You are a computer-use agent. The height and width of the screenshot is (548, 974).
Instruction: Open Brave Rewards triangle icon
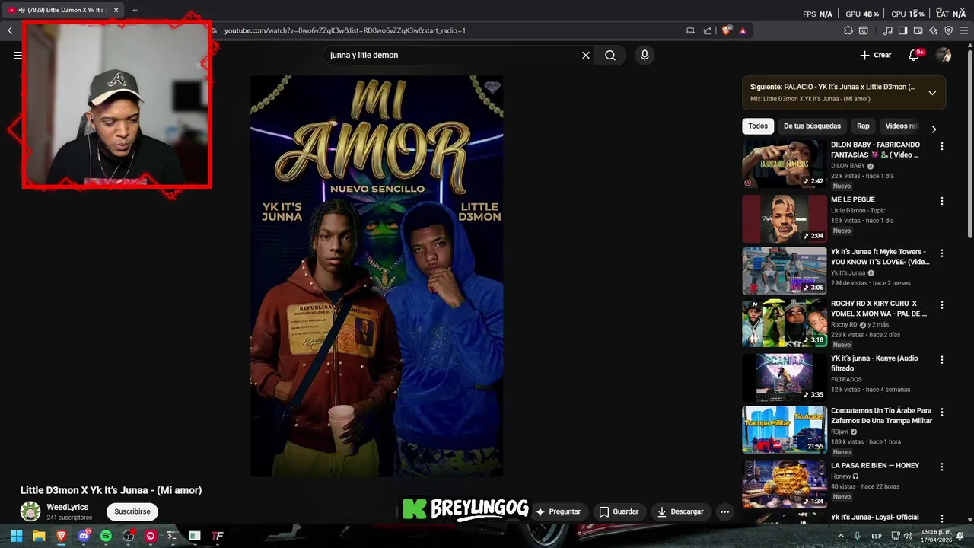point(743,30)
